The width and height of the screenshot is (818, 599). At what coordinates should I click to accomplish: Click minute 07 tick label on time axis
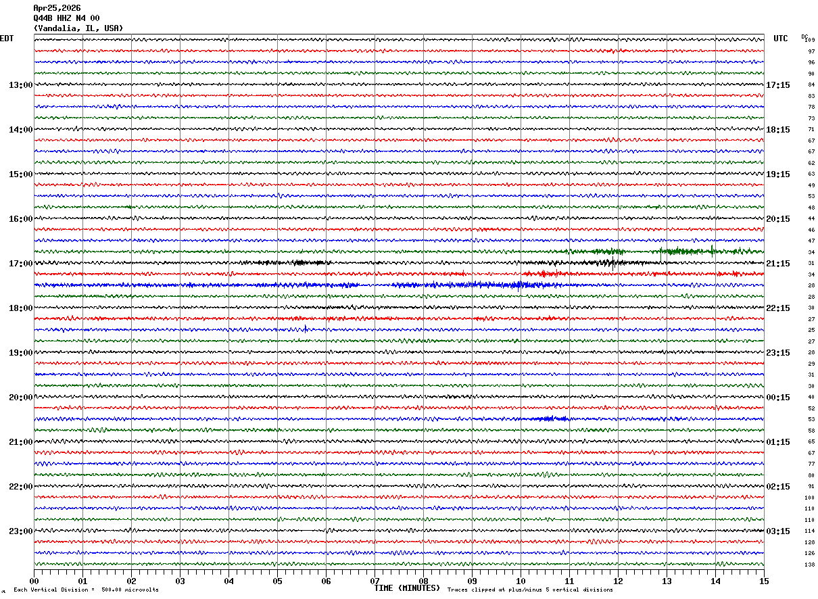[x=375, y=581]
